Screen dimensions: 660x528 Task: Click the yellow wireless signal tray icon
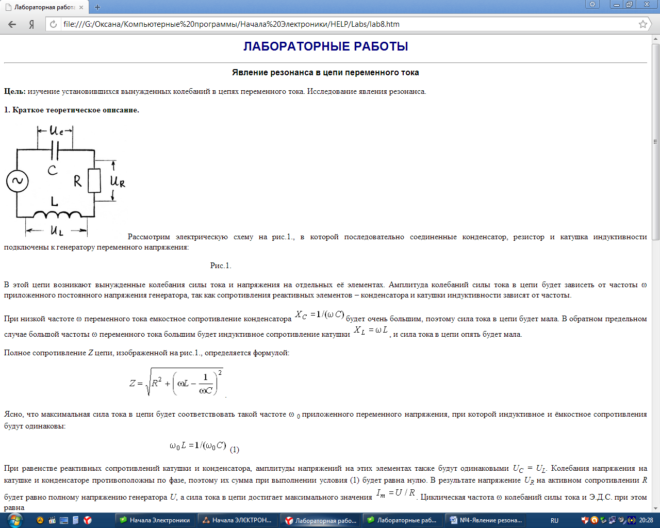632,520
